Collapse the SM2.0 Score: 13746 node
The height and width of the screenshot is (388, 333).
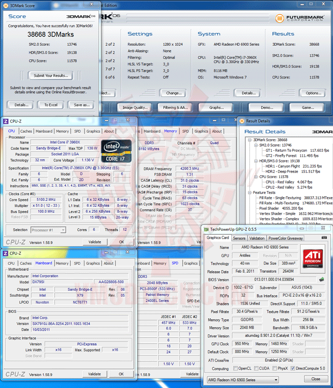click(x=256, y=145)
